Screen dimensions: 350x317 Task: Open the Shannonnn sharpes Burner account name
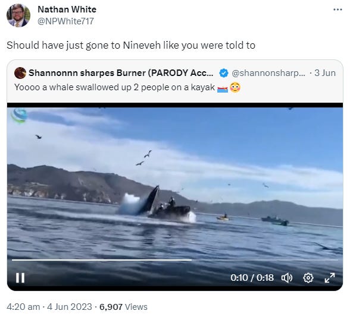121,73
